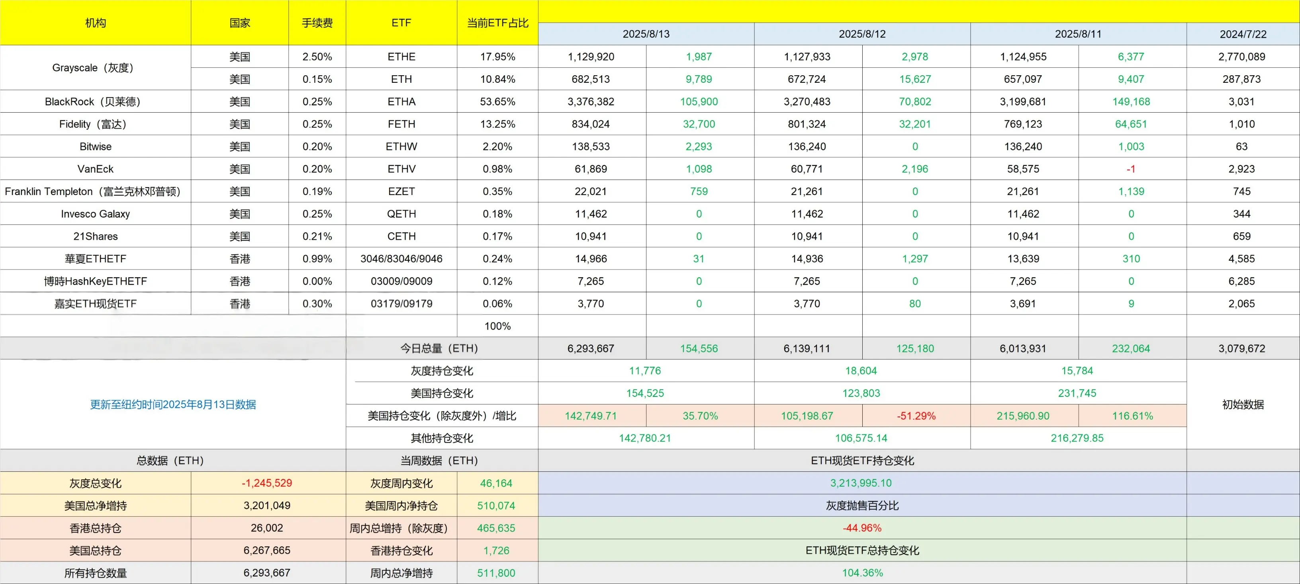The width and height of the screenshot is (1300, 584).
Task: Select the EZET ticker cell
Action: pyautogui.click(x=401, y=191)
